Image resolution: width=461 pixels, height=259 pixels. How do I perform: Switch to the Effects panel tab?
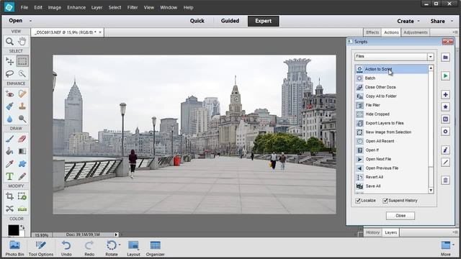point(372,32)
